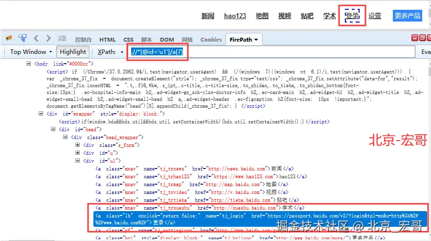Switch to the CSS tab
The width and height of the screenshot is (431, 241).
[128, 40]
